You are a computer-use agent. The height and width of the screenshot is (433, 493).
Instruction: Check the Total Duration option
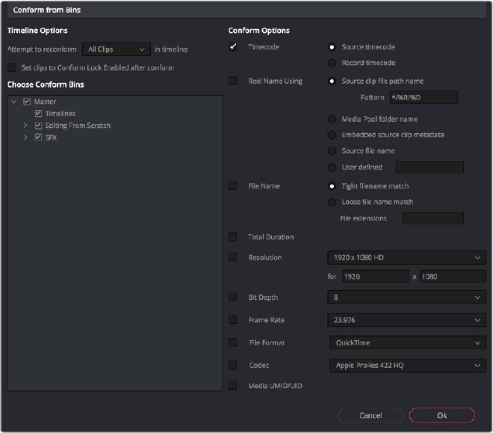point(233,237)
